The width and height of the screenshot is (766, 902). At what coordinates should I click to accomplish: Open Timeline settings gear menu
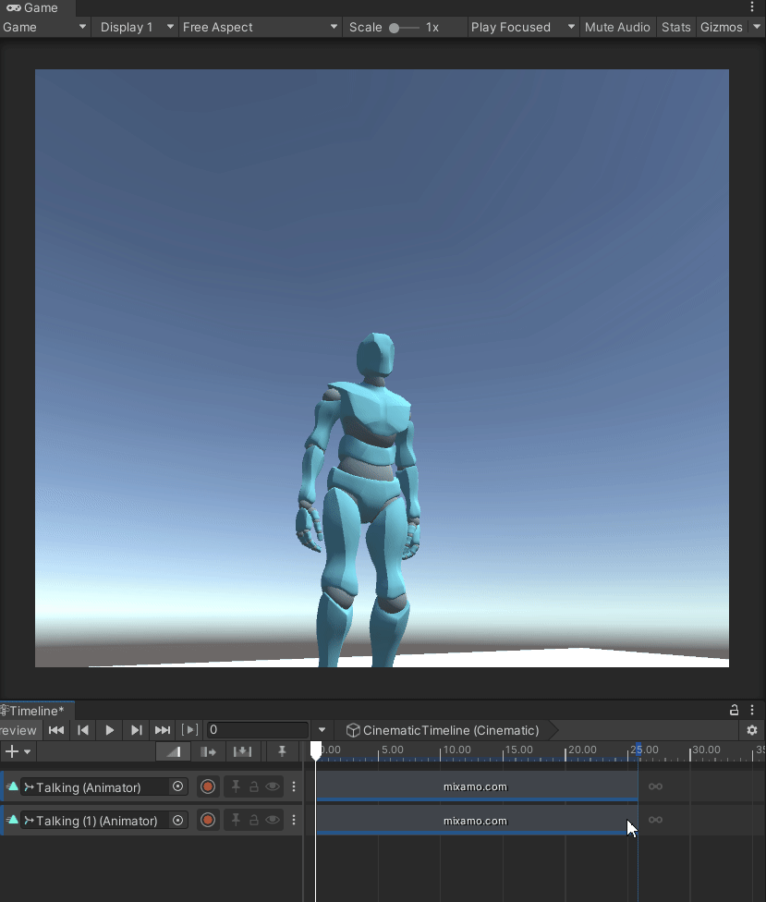coord(752,730)
